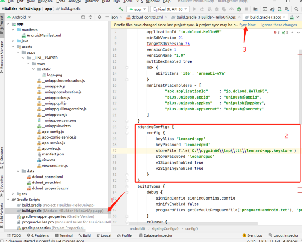Open the VCS menu
Viewport: 302px width, 242px height.
pyautogui.click(x=139, y=2)
